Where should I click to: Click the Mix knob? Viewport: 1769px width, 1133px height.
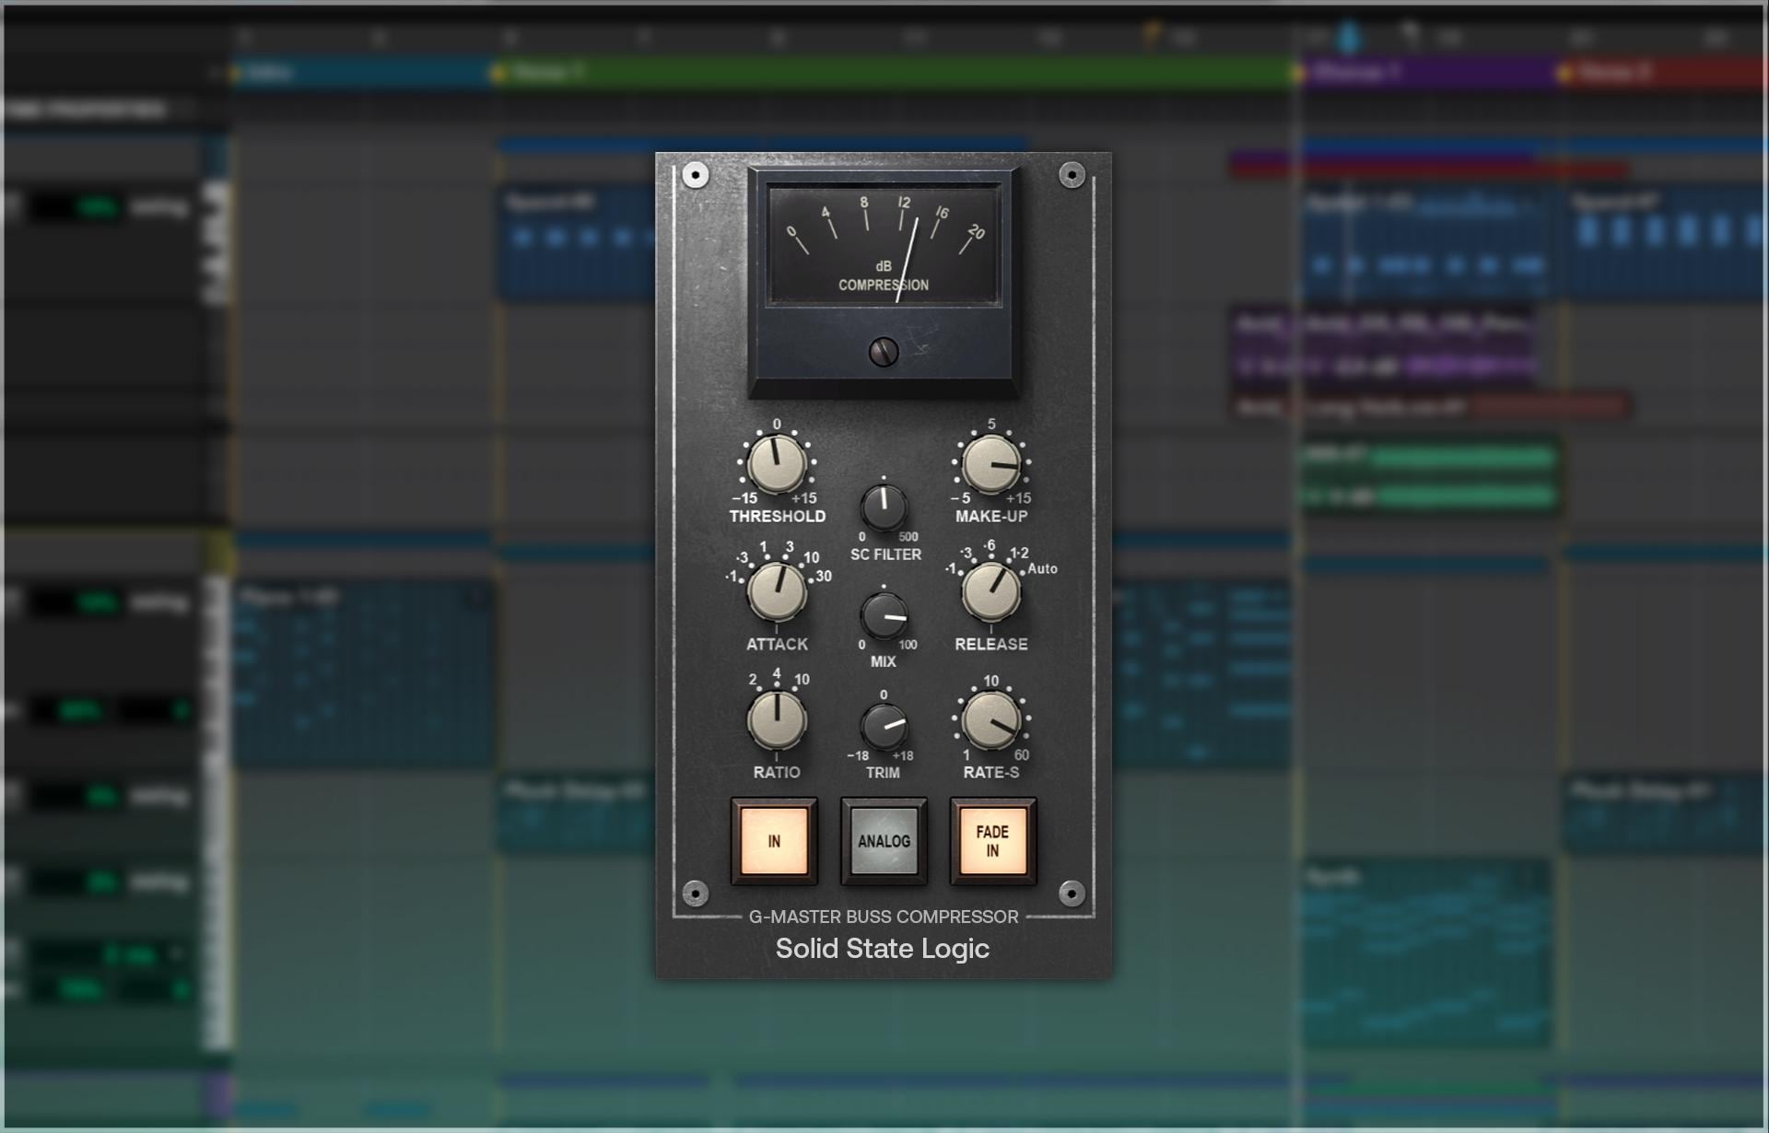[884, 616]
